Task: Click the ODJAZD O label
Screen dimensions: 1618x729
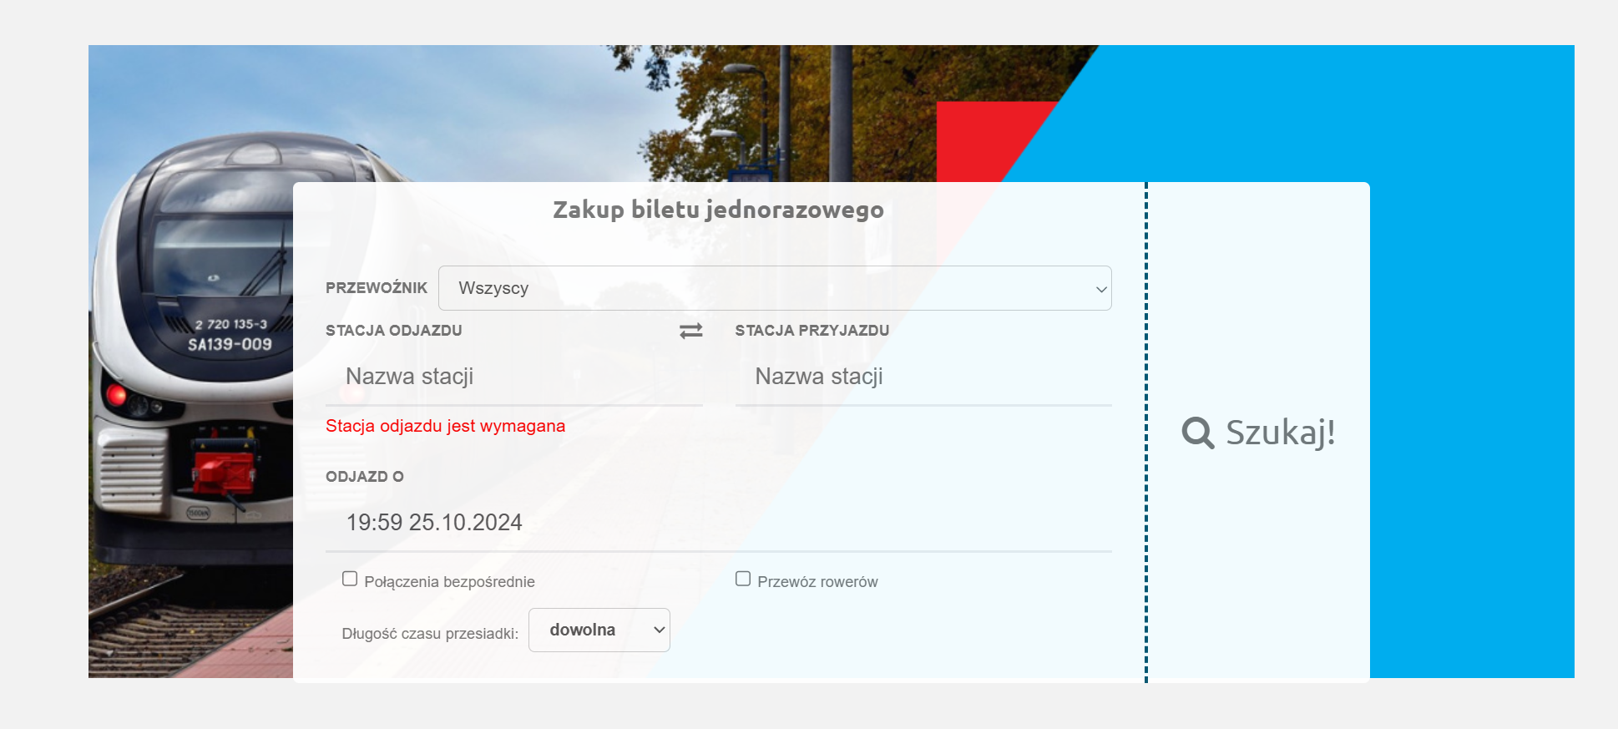Action: 364,477
